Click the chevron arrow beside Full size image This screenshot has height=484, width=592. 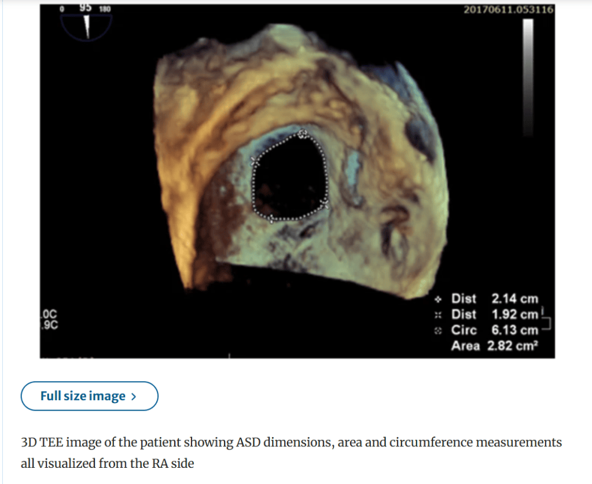133,397
